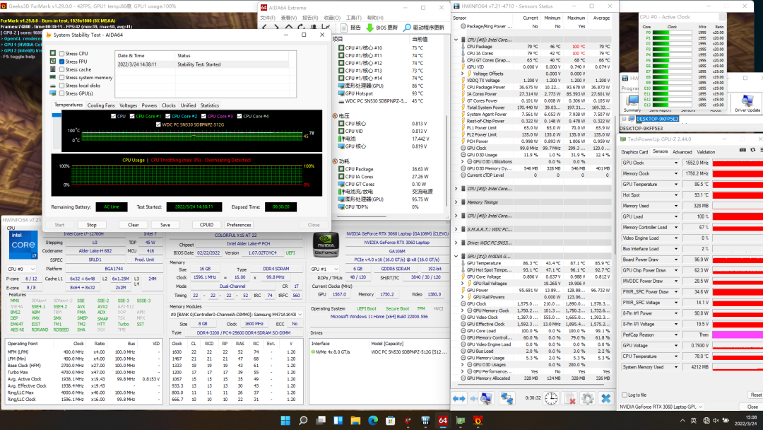Click the red GPU Clock sensor graph
The image size is (763, 430).
pos(736,163)
